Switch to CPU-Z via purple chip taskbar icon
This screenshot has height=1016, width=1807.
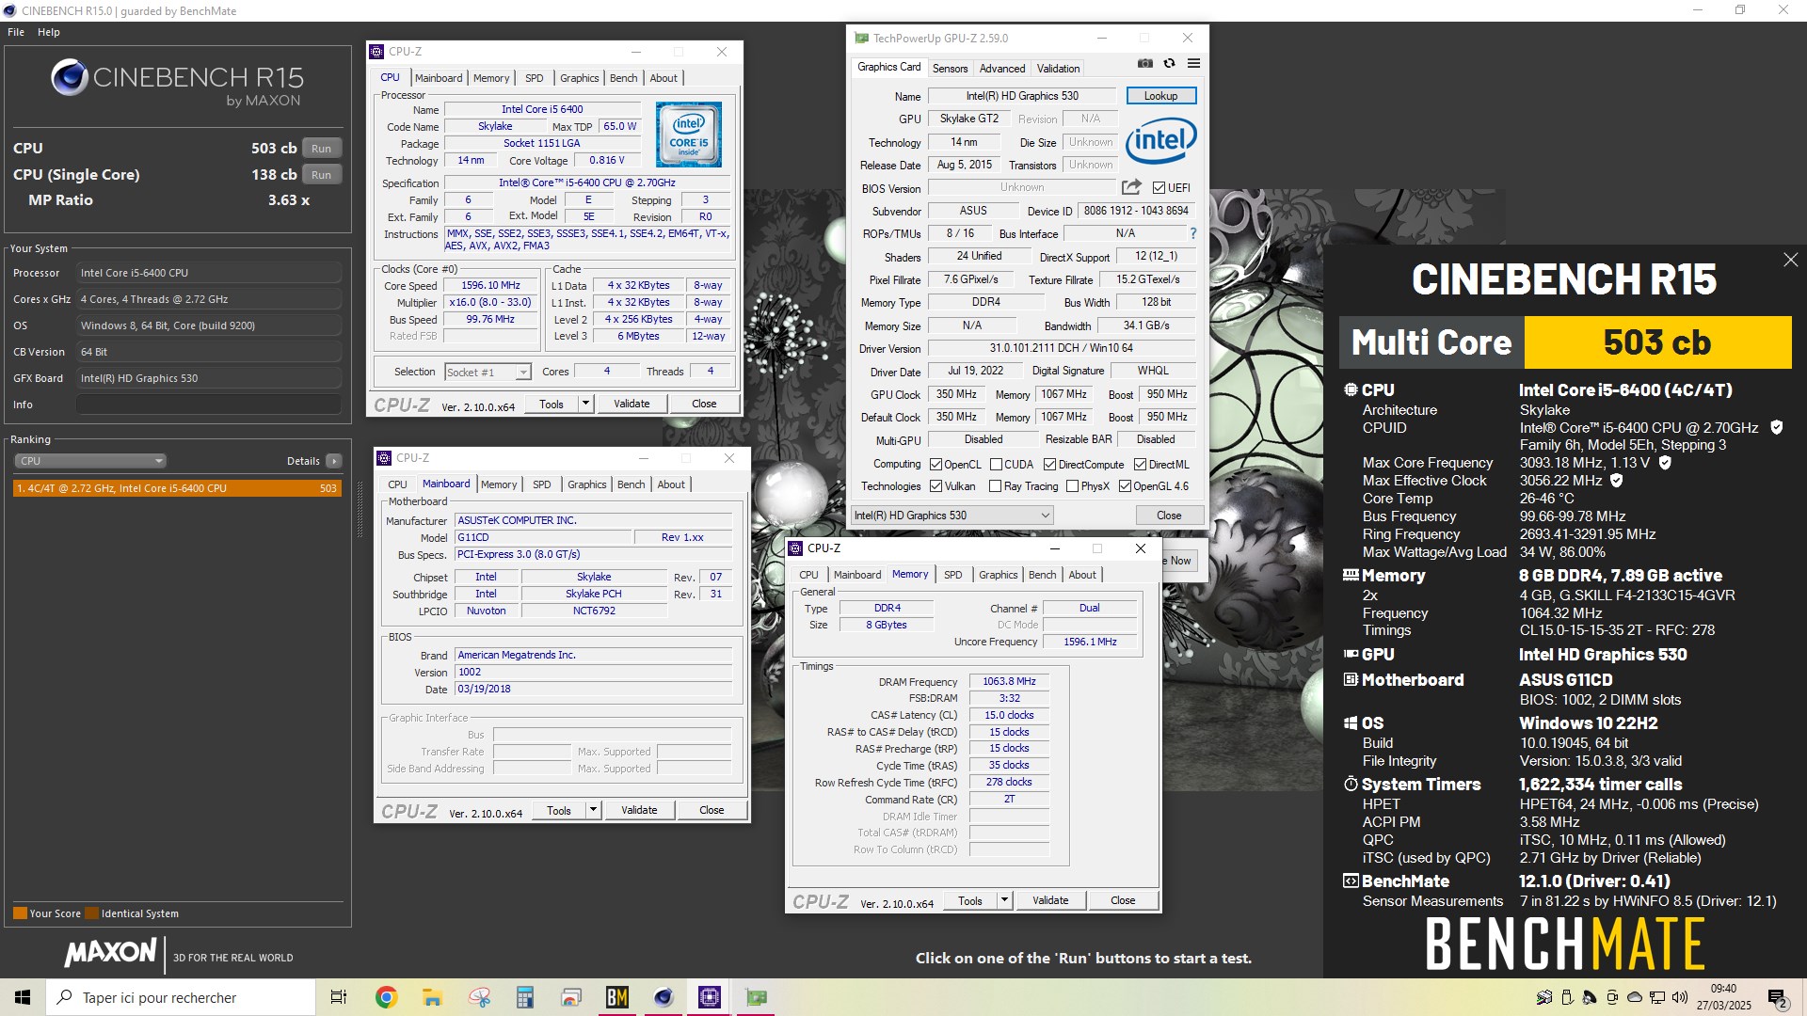pos(710,997)
